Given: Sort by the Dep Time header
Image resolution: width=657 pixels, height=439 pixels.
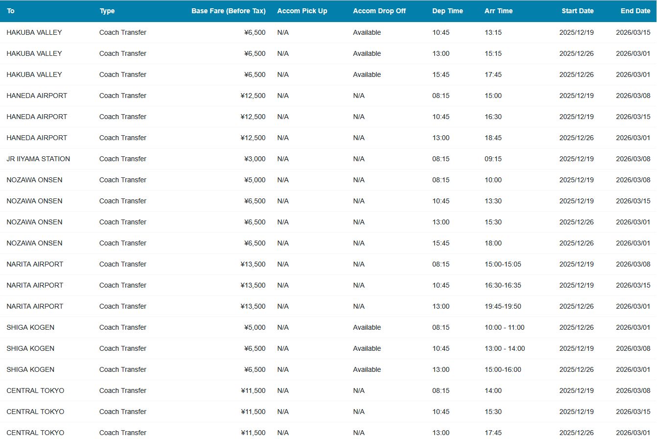Looking at the screenshot, I should pyautogui.click(x=447, y=11).
